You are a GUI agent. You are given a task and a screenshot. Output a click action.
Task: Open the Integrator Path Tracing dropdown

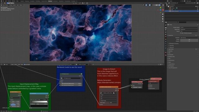pos(189,38)
